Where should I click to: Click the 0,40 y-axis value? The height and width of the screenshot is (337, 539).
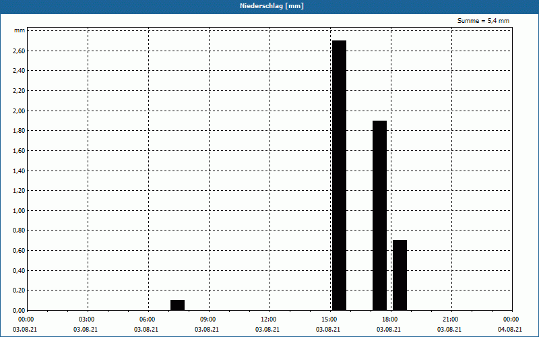(x=19, y=270)
